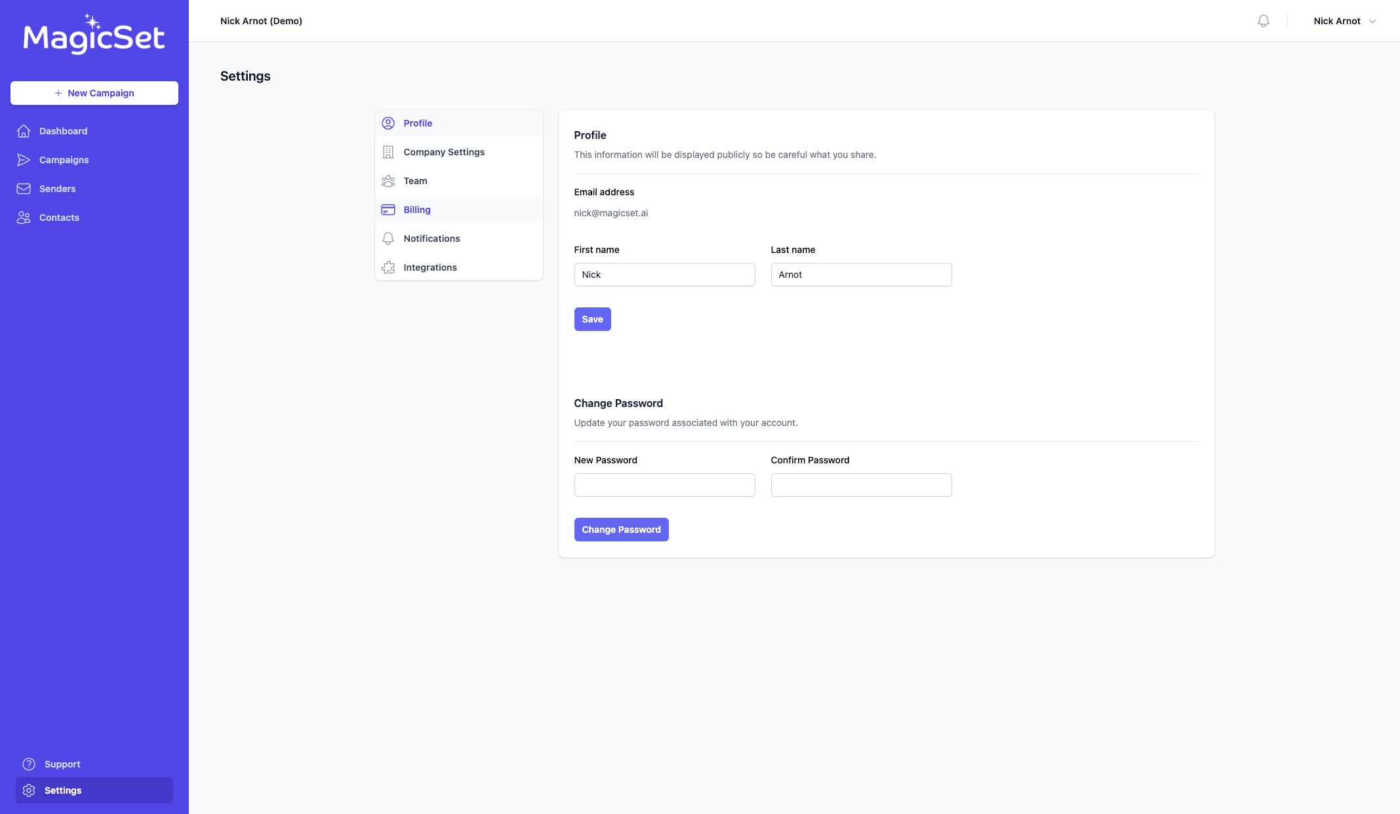Click the Support question-mark icon

[29, 764]
